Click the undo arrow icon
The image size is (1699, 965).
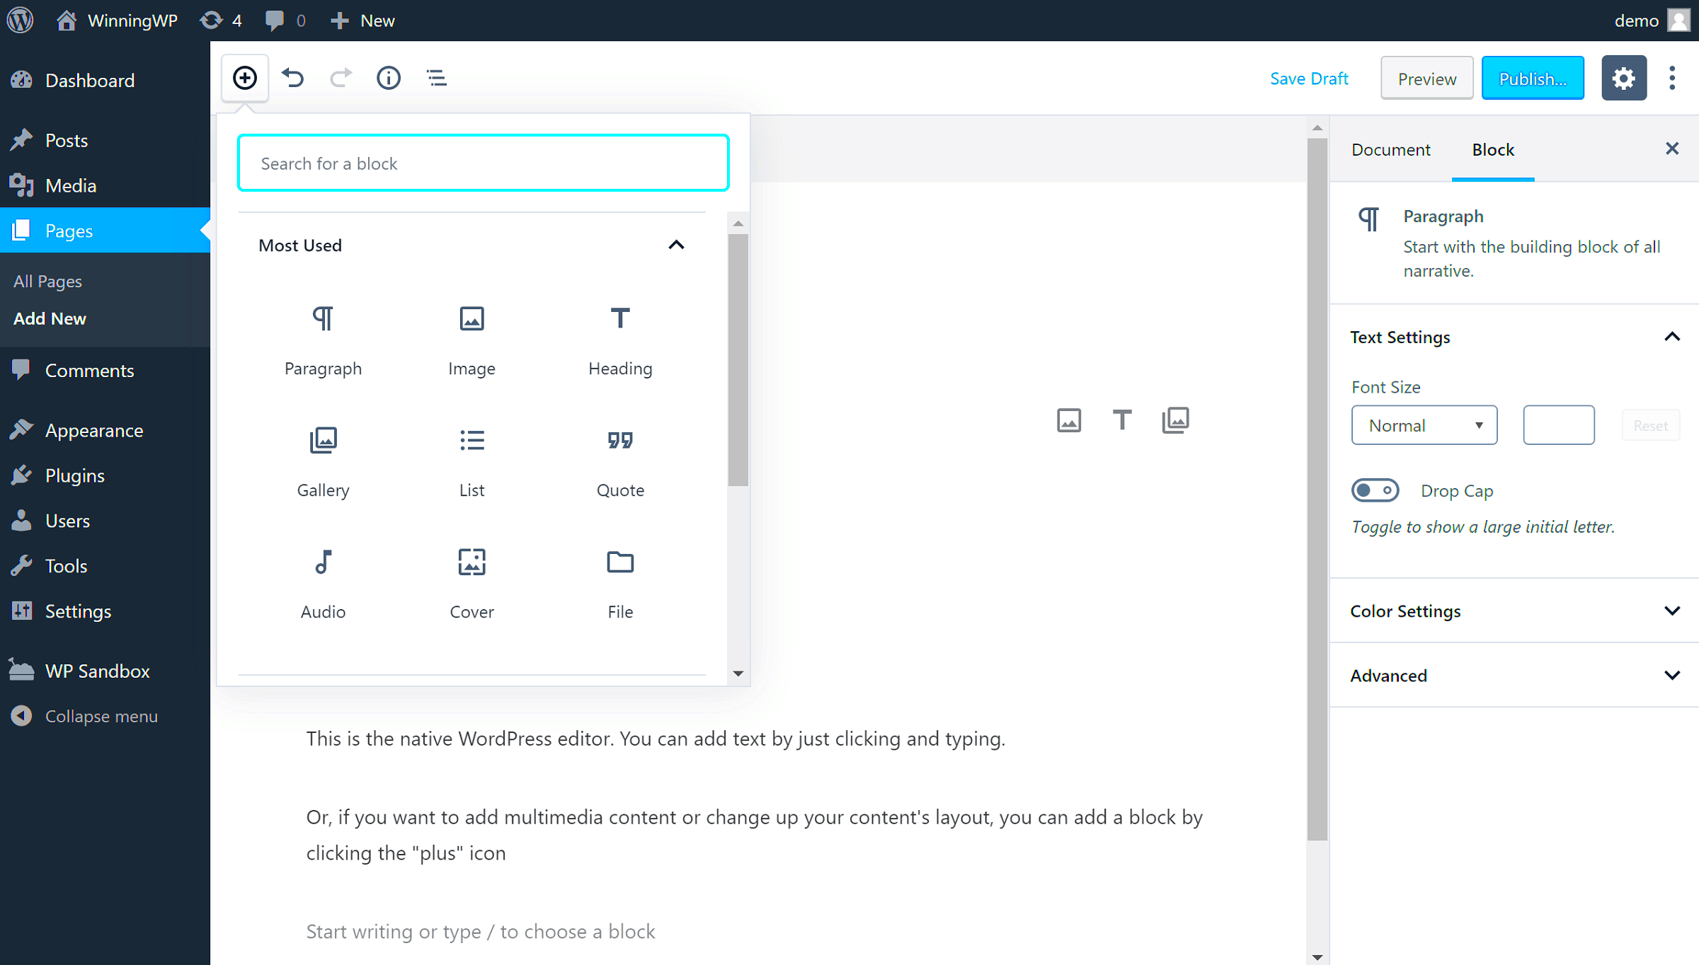293,79
